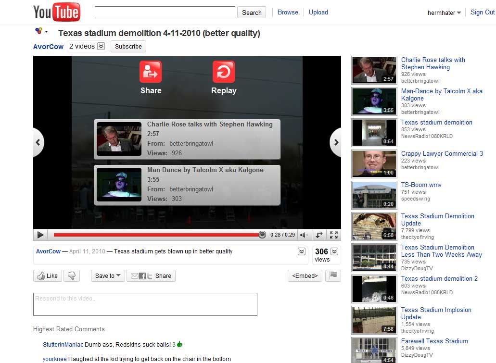Screen dimensions: 496x363
Task: Open Charlie Rose suggestion card in player
Action: [187, 139]
